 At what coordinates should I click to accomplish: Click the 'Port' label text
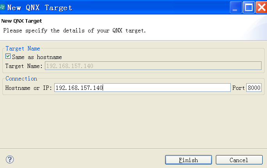239,88
